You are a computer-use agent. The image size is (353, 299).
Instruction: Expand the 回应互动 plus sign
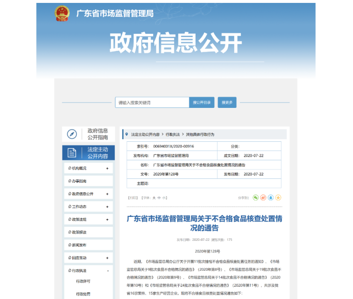(108, 258)
